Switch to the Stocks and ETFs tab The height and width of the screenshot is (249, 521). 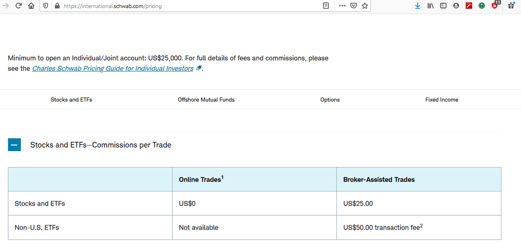[71, 100]
